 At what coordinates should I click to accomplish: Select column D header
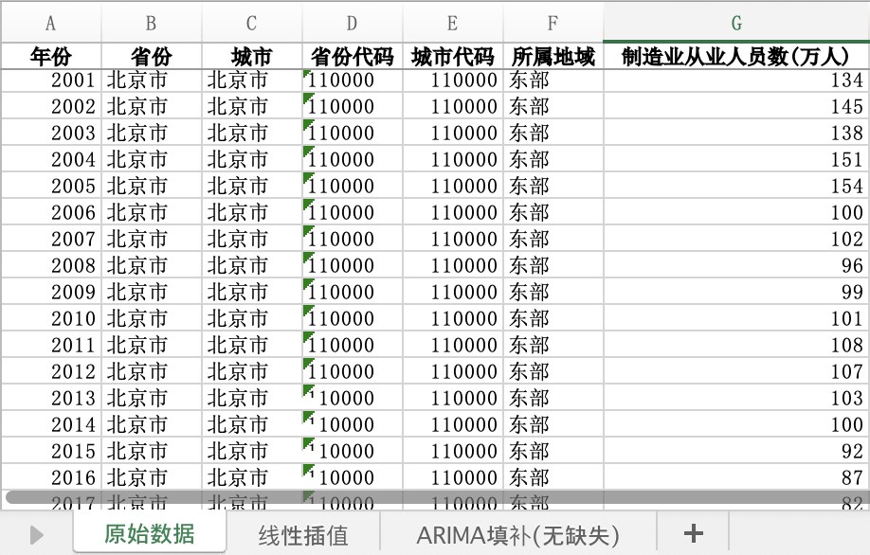353,23
